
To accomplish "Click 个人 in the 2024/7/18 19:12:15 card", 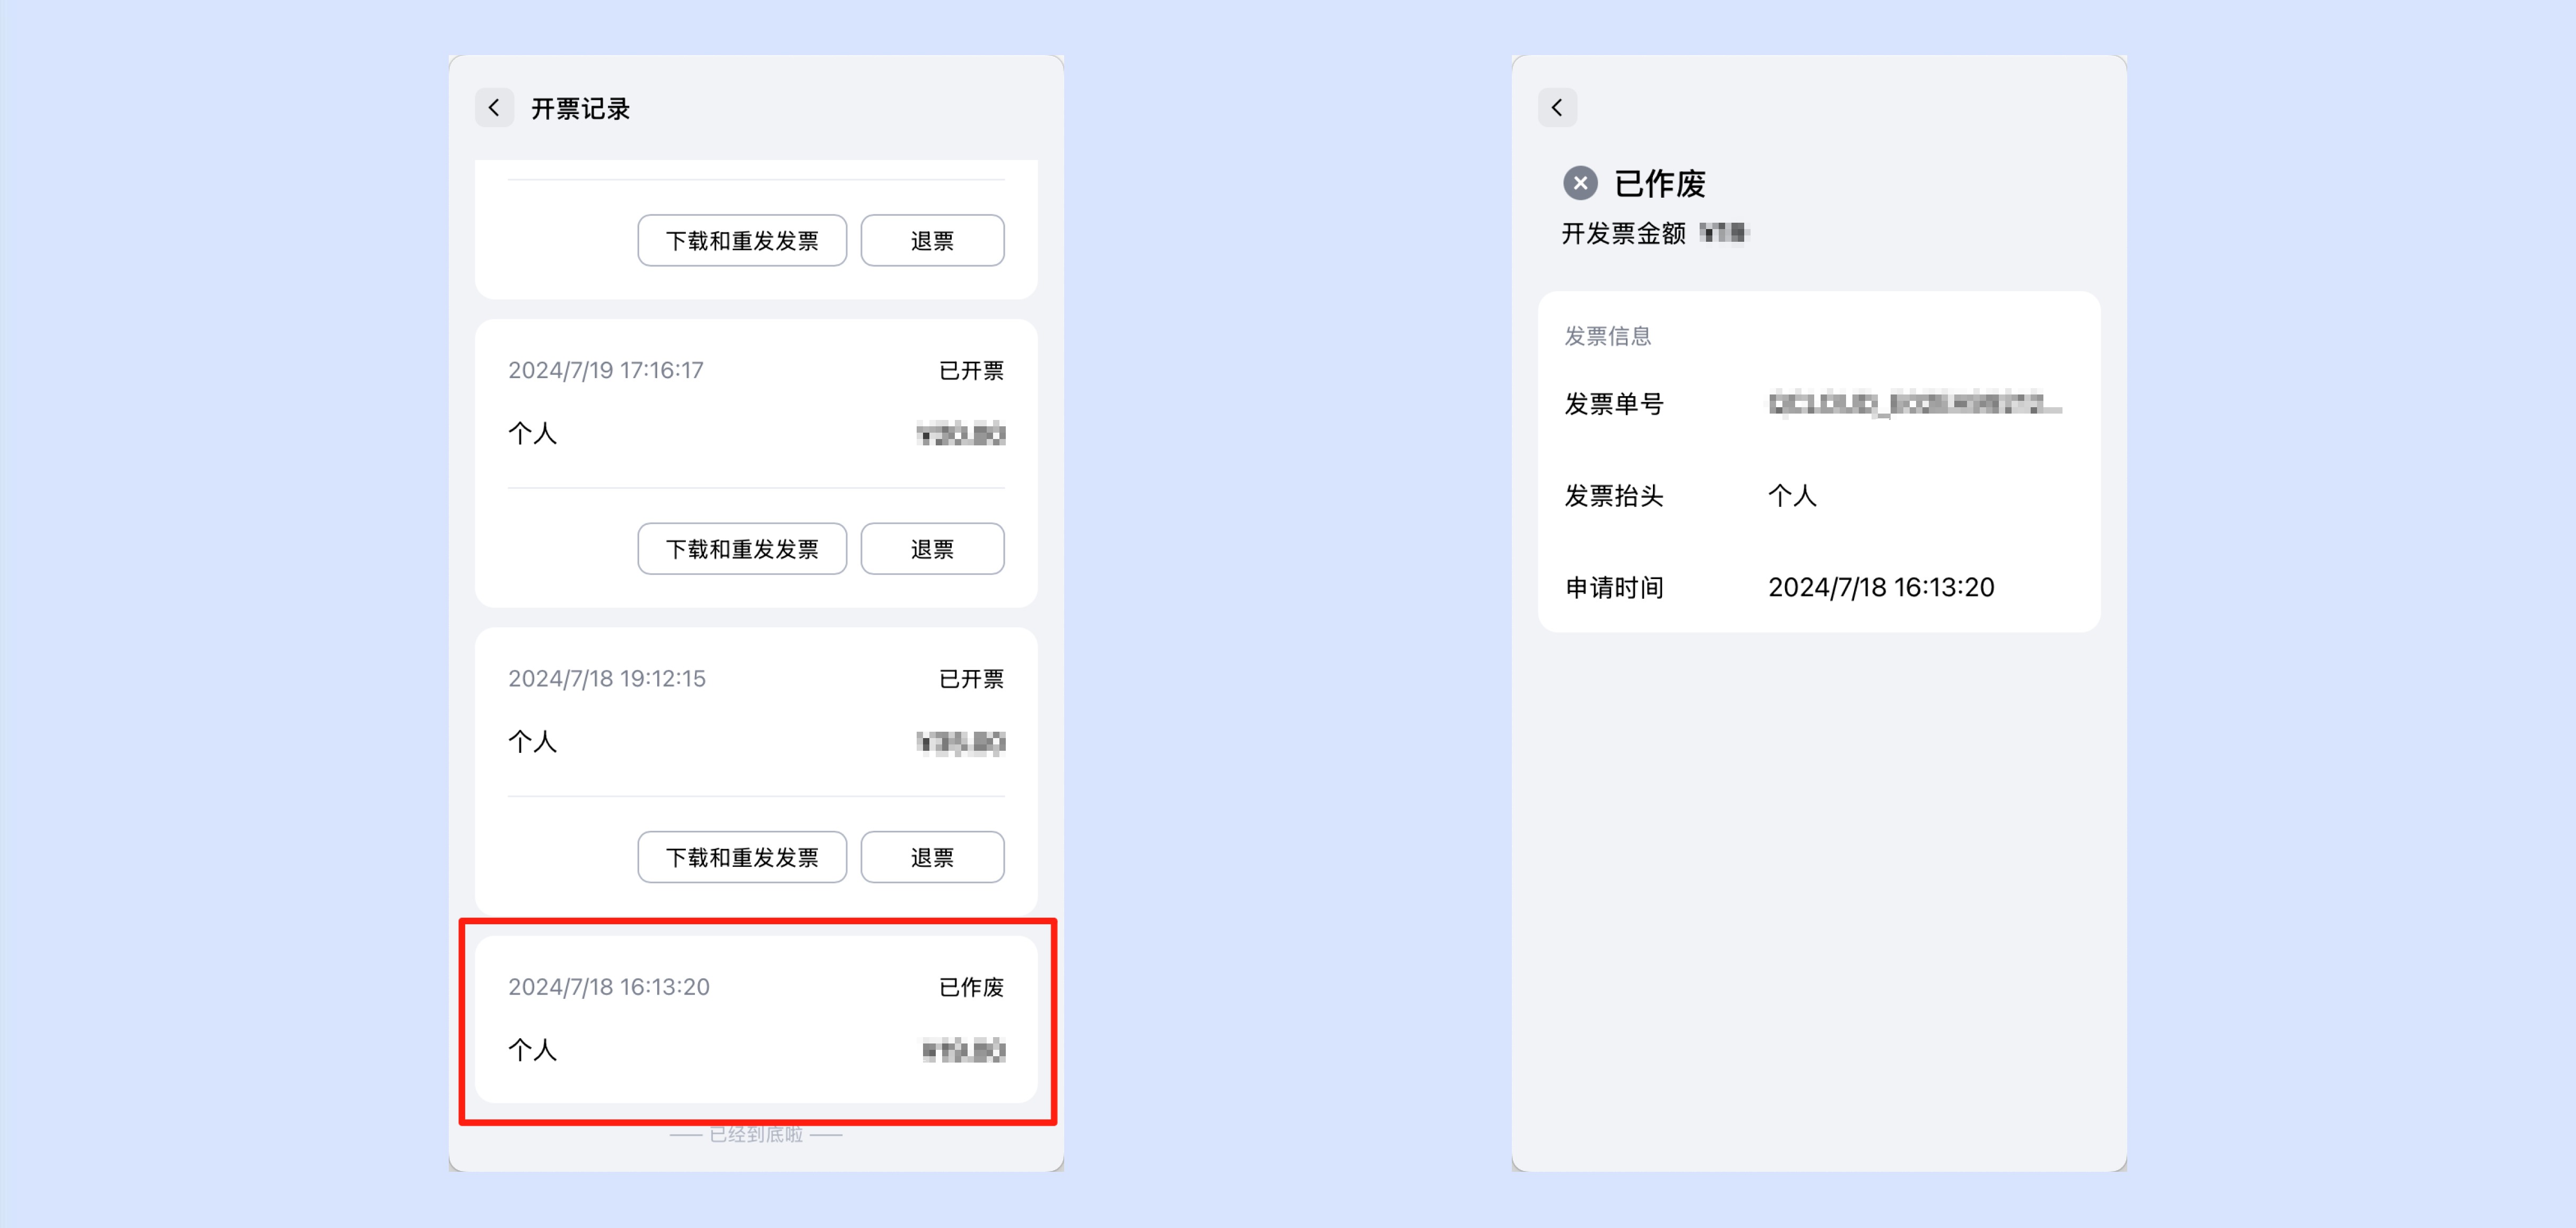I will (532, 741).
